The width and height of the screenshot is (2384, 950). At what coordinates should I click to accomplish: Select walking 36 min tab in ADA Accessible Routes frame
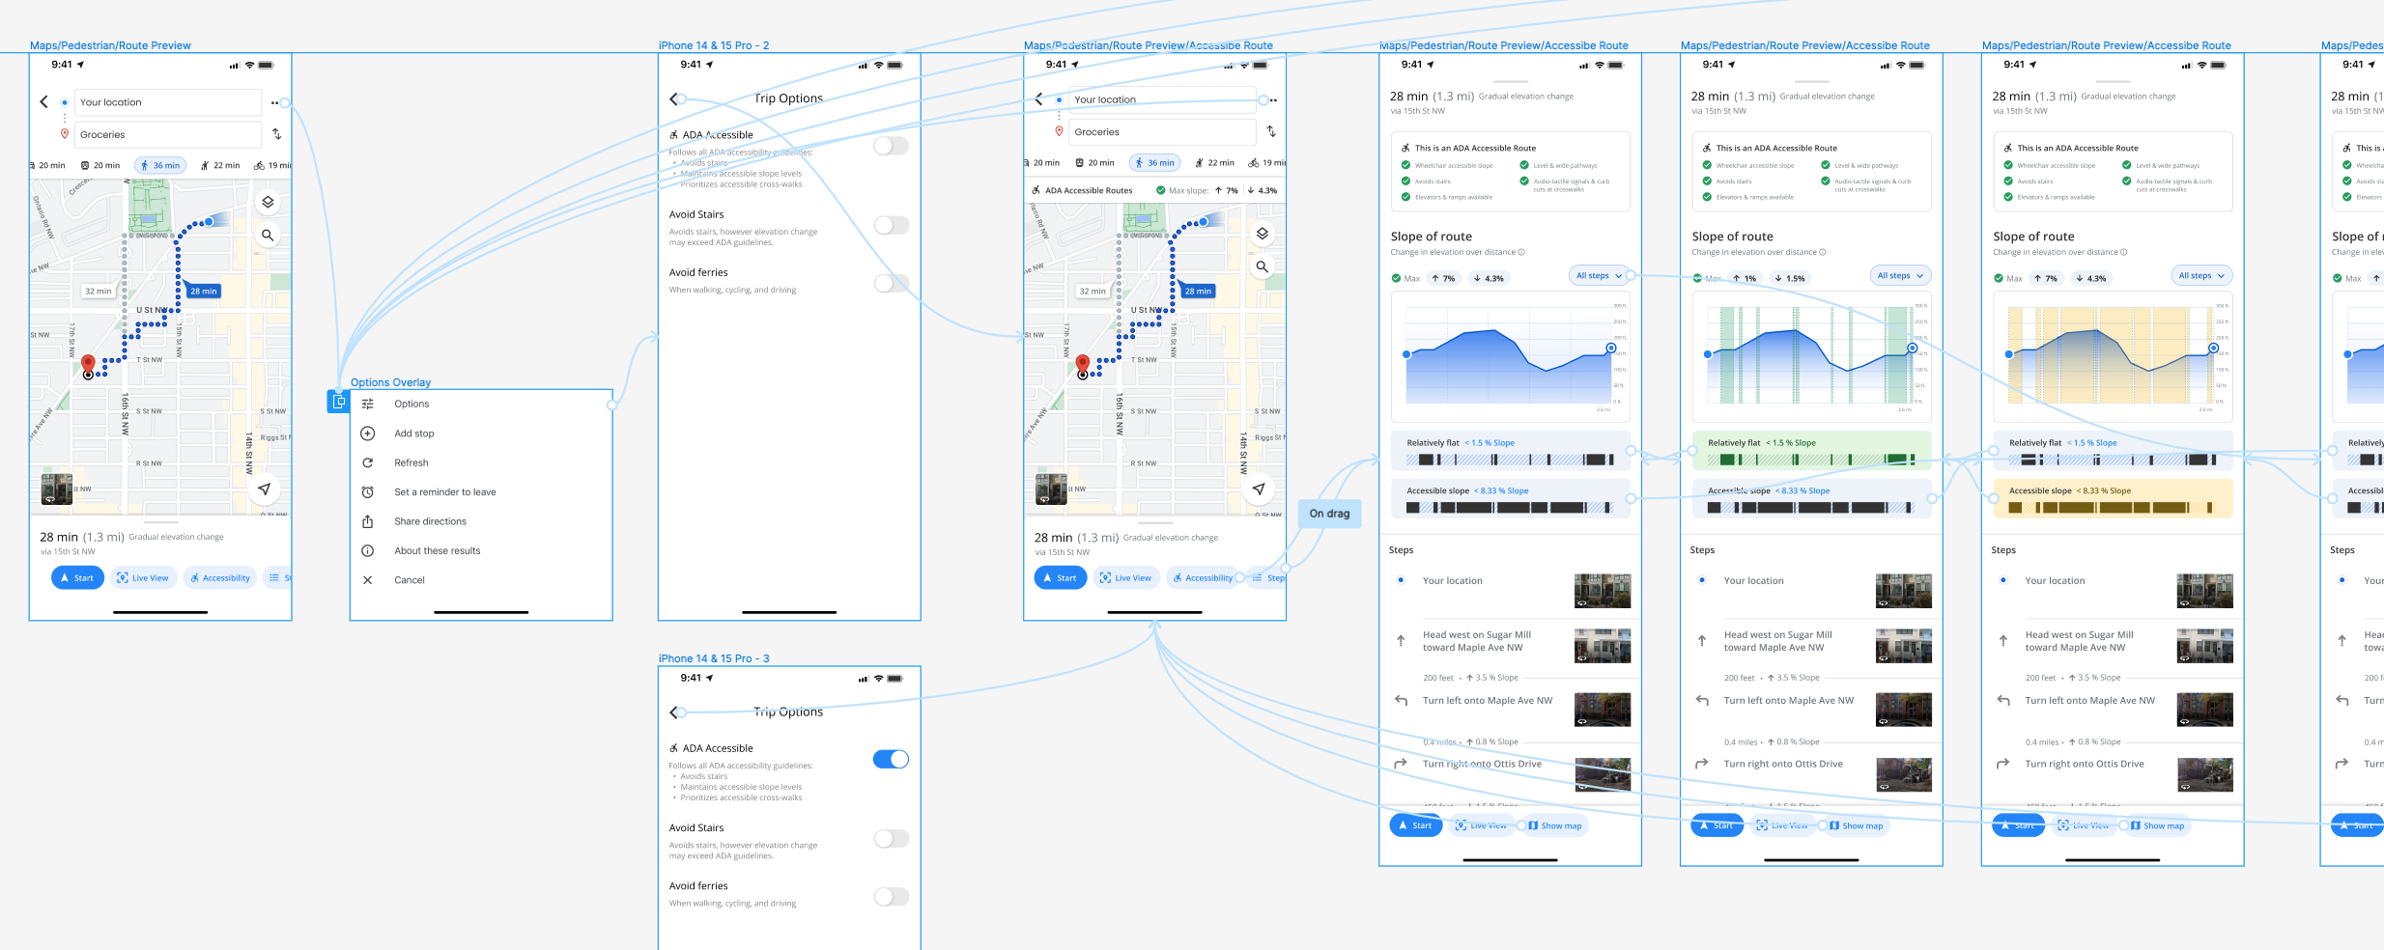[x=1154, y=162]
